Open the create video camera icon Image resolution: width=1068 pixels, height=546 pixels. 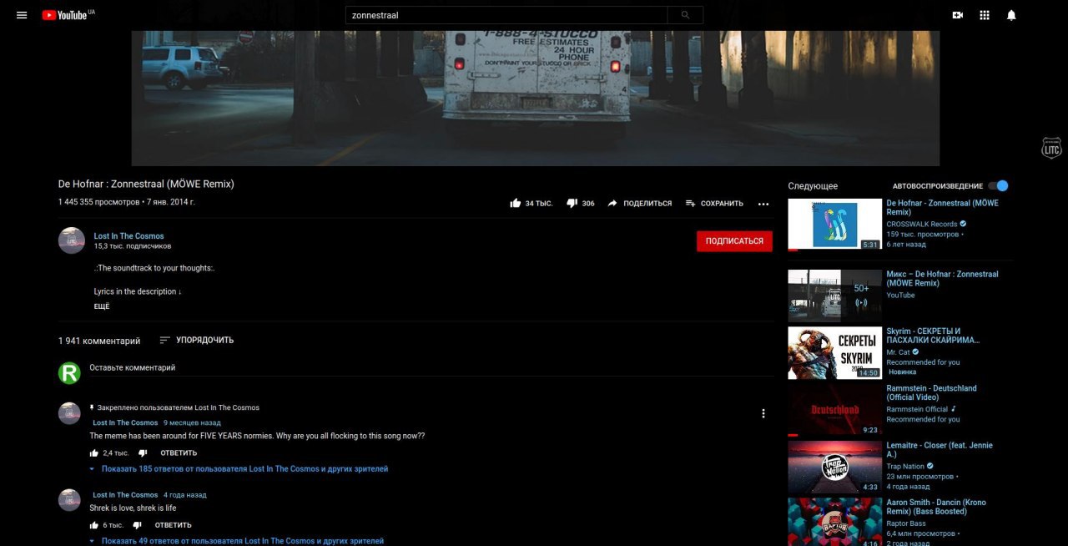[958, 15]
